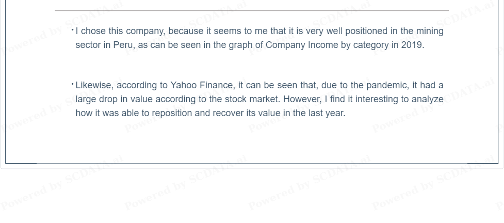
Task: Click the word 'graph' in first paragraph
Action: pyautogui.click(x=240, y=45)
